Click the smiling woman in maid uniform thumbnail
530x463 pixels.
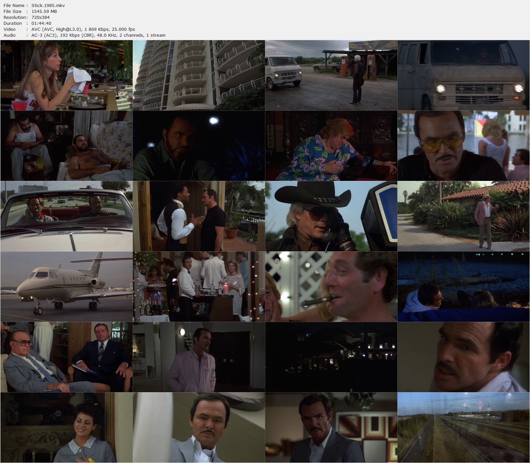[66, 428]
